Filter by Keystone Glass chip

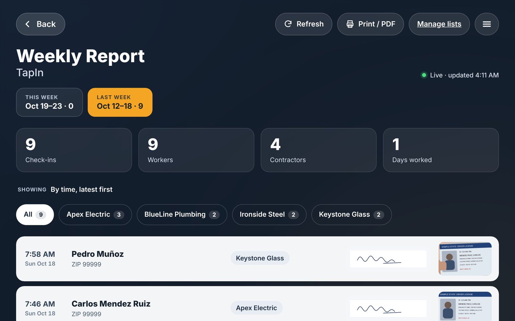coord(351,214)
